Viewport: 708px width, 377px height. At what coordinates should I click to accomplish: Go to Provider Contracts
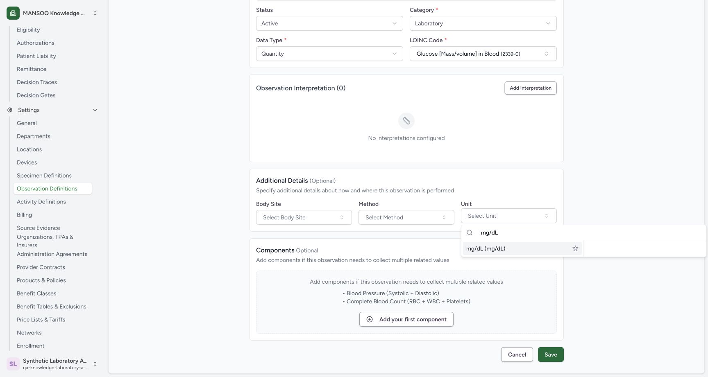[x=41, y=267]
